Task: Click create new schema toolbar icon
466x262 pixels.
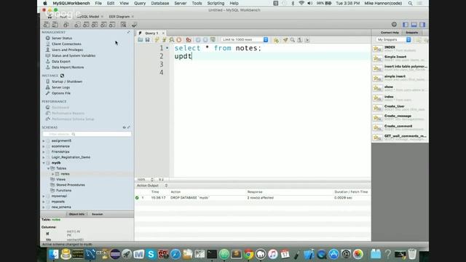Action: pos(77,25)
